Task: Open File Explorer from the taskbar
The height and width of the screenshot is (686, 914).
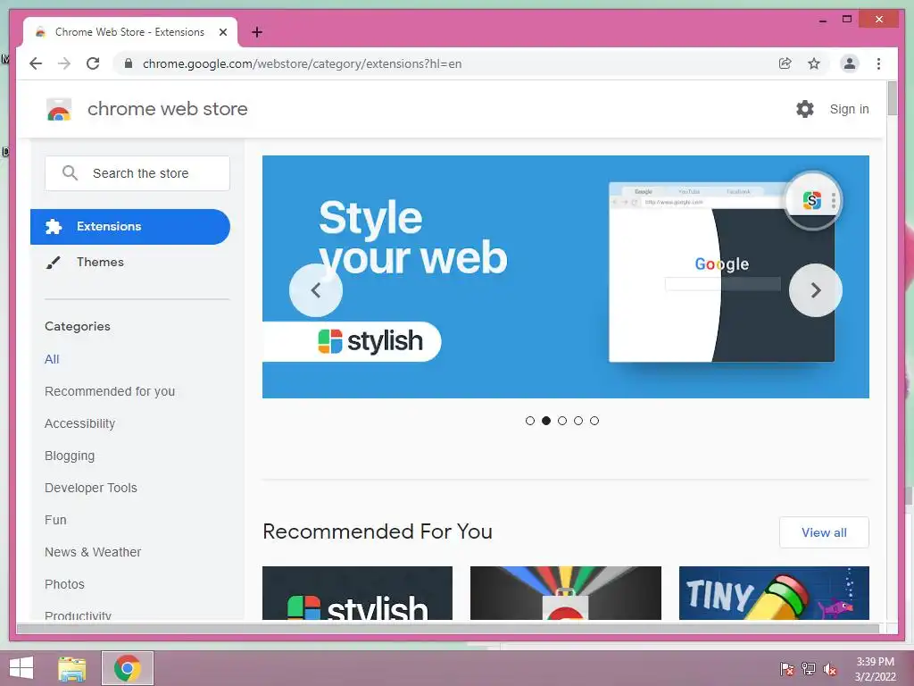Action: pos(71,668)
